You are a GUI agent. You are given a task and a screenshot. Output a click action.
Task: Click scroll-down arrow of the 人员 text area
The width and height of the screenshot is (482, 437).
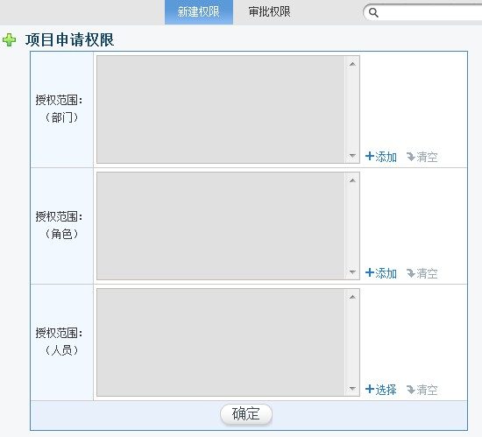pyautogui.click(x=352, y=389)
